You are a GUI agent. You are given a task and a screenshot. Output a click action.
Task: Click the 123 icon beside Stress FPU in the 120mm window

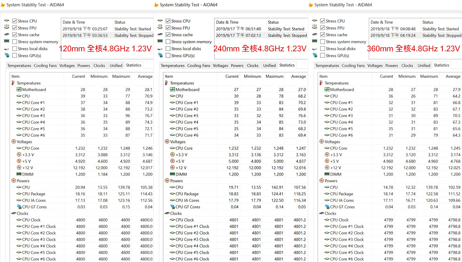tap(7, 28)
